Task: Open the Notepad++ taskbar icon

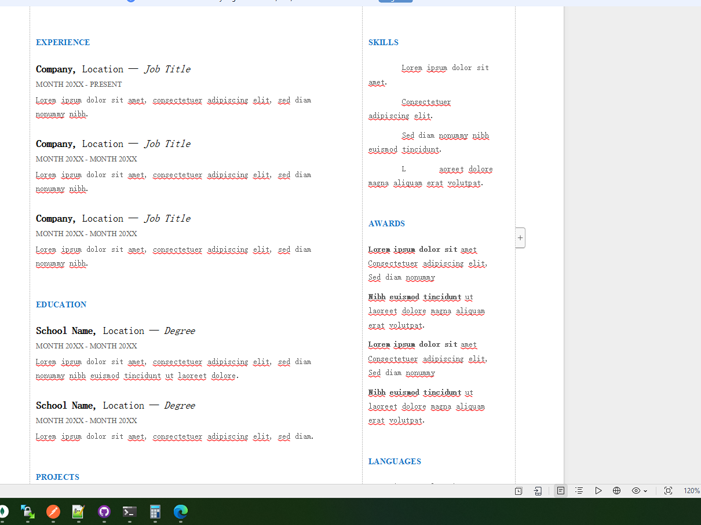Action: [78, 512]
